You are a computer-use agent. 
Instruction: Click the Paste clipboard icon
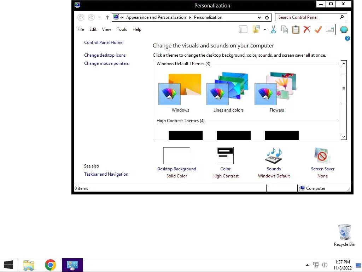pos(296,29)
